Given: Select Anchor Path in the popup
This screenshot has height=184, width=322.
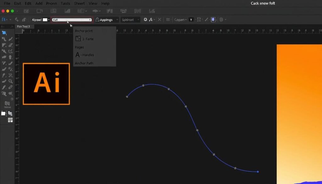Looking at the screenshot, I should pos(84,63).
